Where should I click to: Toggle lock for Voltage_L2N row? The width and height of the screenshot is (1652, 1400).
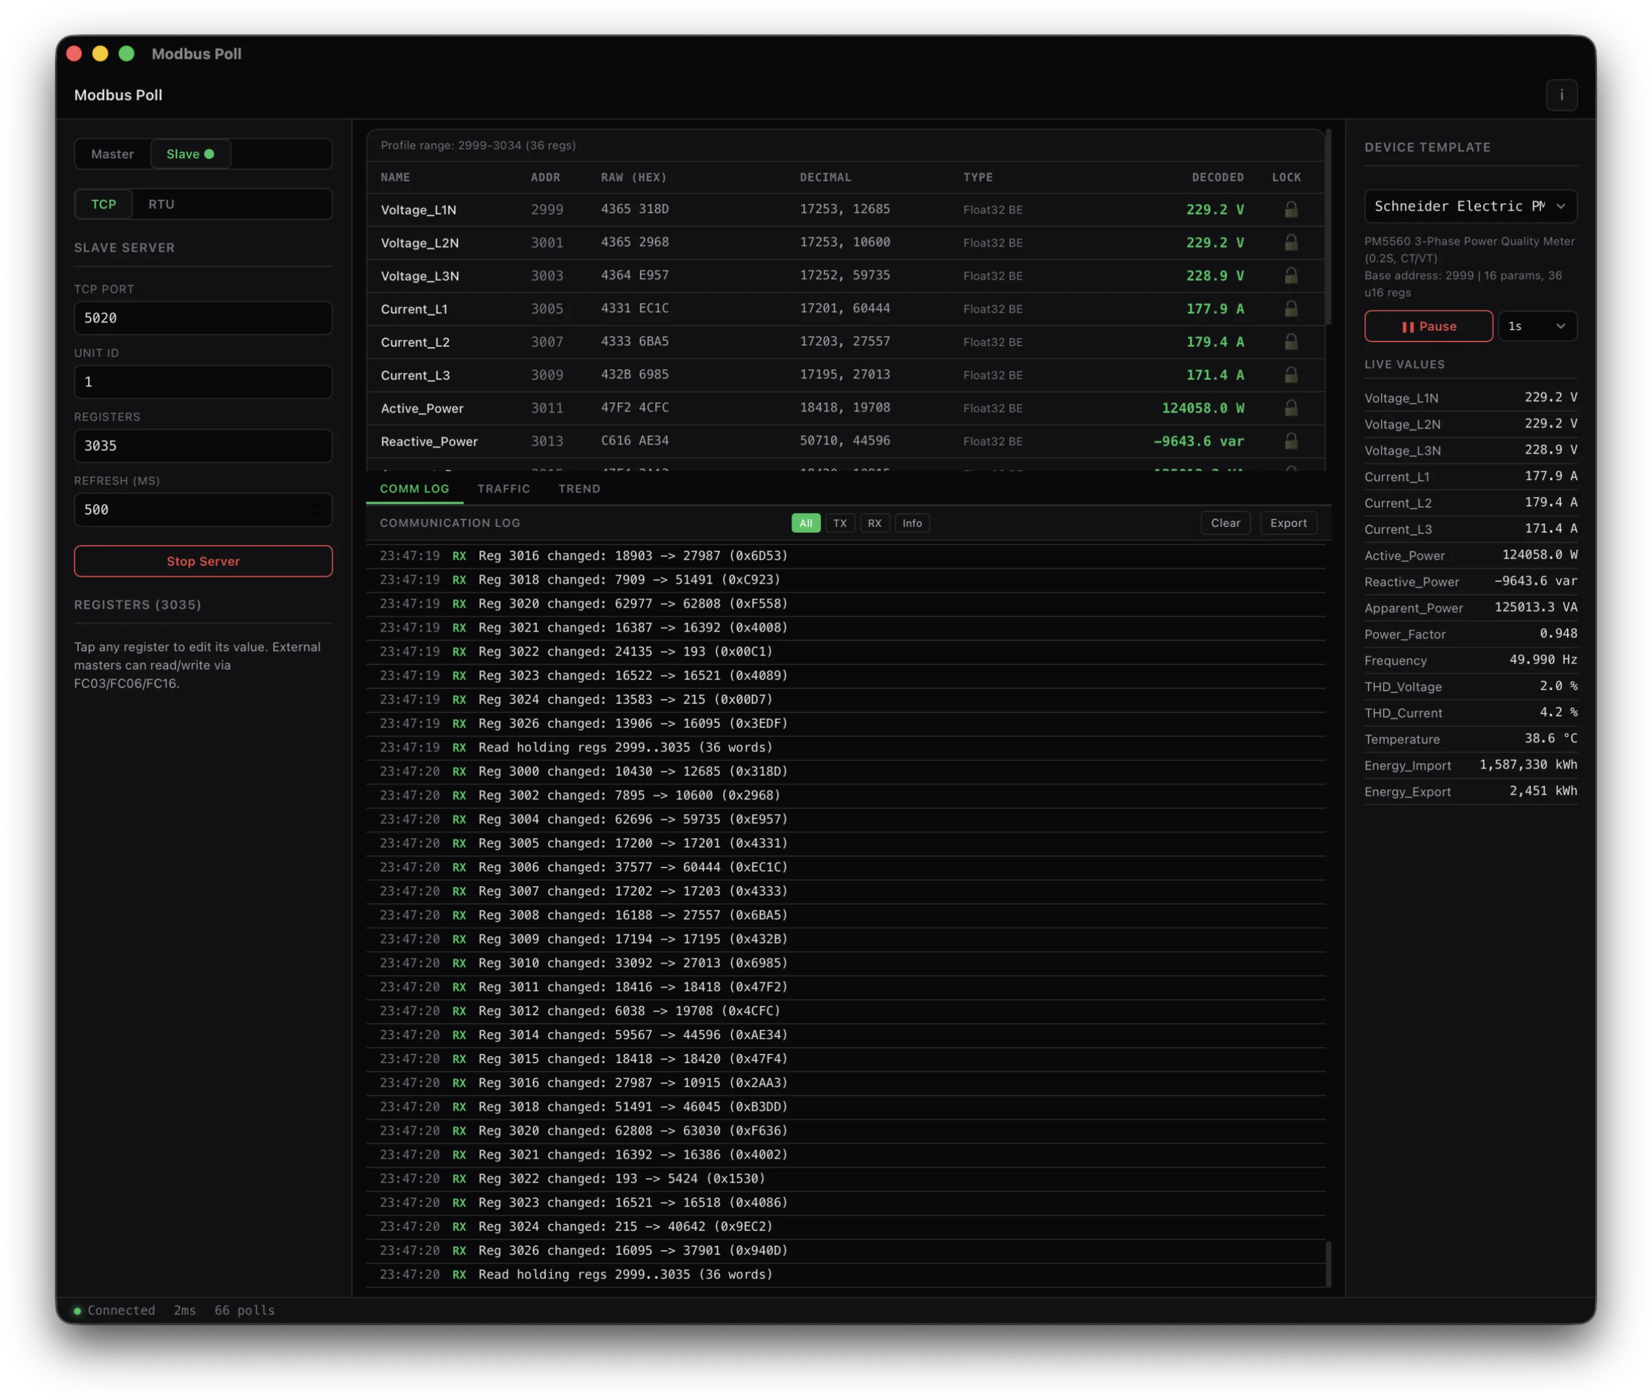click(1291, 243)
